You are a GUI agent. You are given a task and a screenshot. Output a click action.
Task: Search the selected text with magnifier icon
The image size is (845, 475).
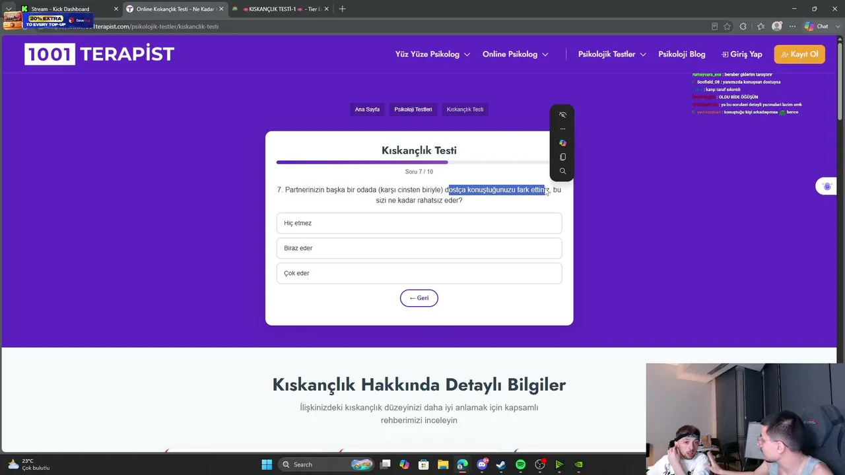[562, 172]
